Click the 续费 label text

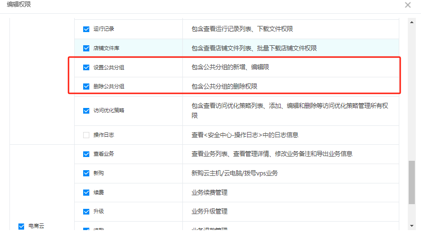click(99, 192)
